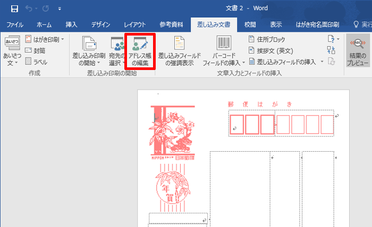Open the デザイン tab
Screen dimensions: 372x227
coord(101,24)
